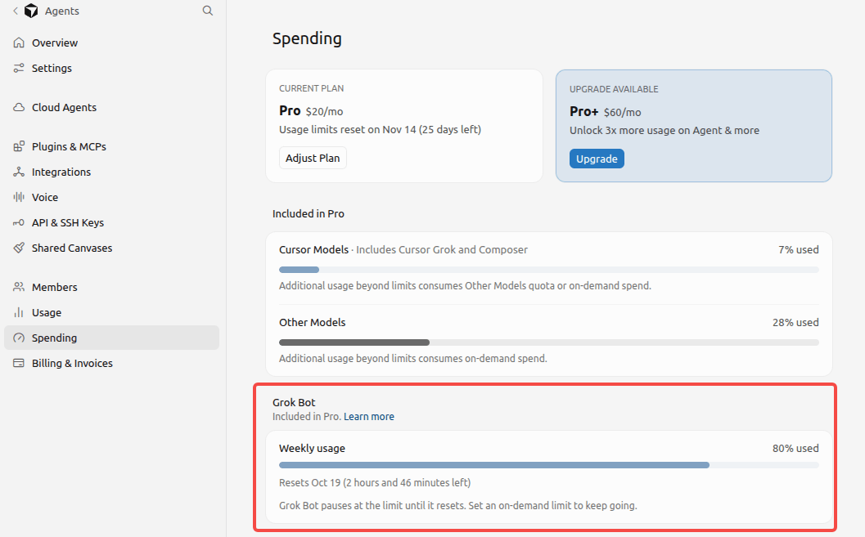Click the Plugins & MCPs blocks icon
This screenshot has height=537, width=865.
19,146
